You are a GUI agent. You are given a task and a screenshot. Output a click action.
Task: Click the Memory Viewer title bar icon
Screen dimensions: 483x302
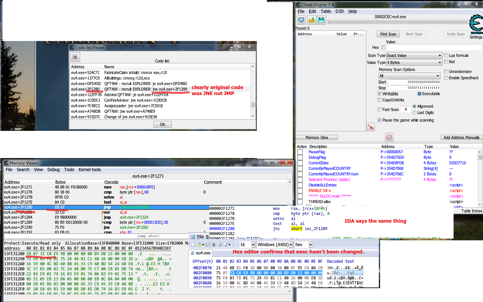tap(6, 163)
